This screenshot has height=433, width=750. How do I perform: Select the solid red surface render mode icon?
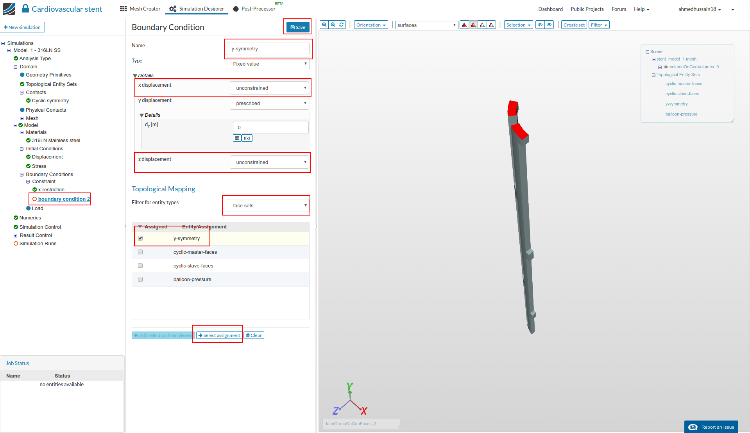464,24
